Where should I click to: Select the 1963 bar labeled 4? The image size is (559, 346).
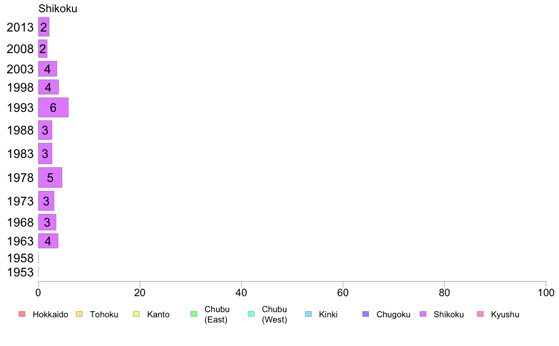[48, 241]
